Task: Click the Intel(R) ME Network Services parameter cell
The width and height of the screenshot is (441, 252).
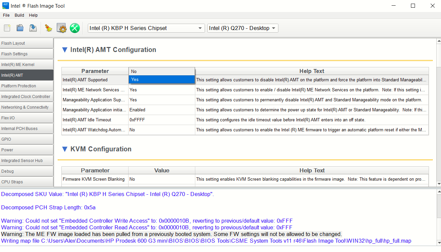Action: (95, 90)
